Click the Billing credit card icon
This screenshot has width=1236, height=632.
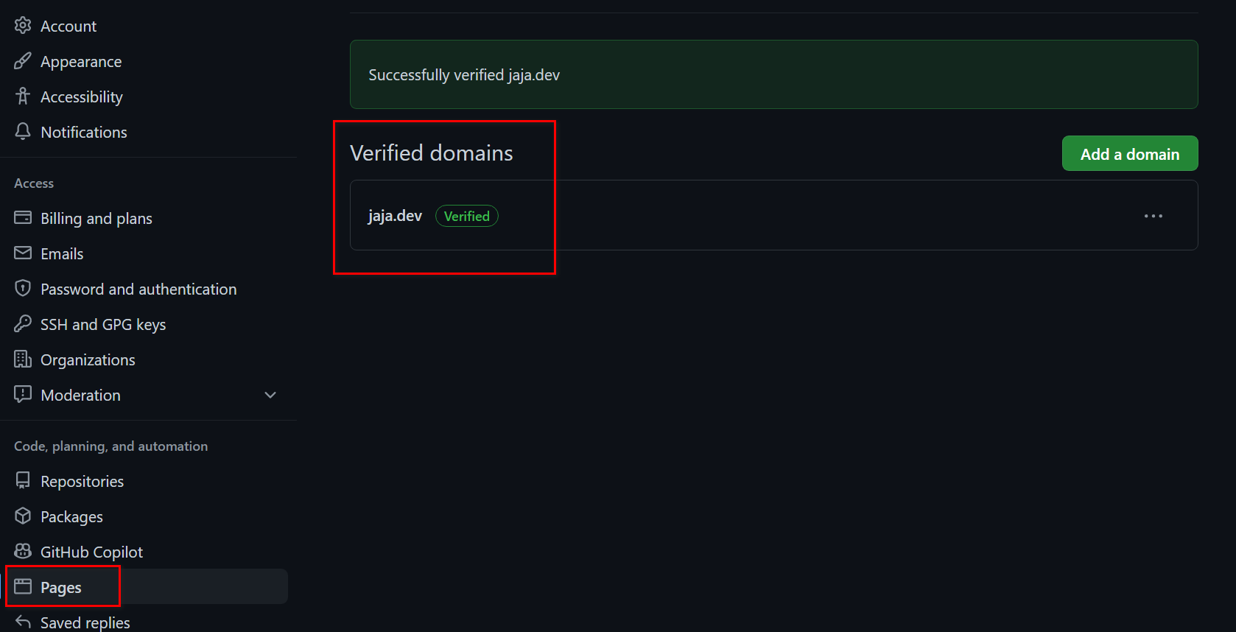pos(23,218)
